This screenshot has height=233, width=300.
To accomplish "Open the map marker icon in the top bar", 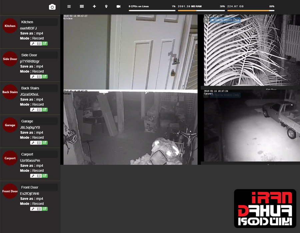I will pyautogui.click(x=106, y=7).
